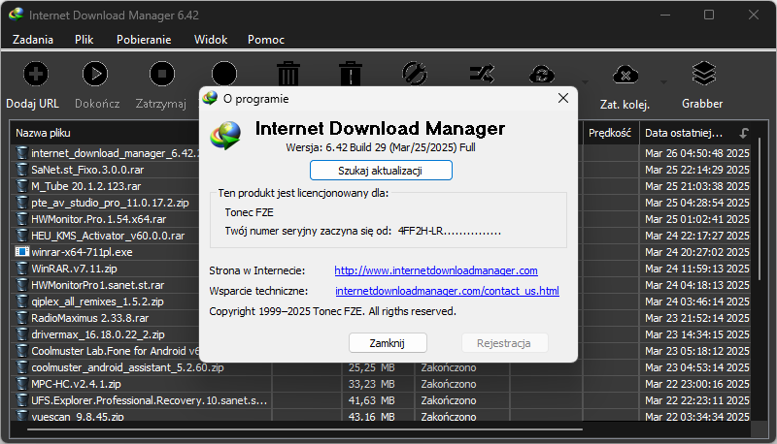Click file icon of drivermax_16.18.0.22_2.zip
Screen dimensions: 777x444
[21, 334]
